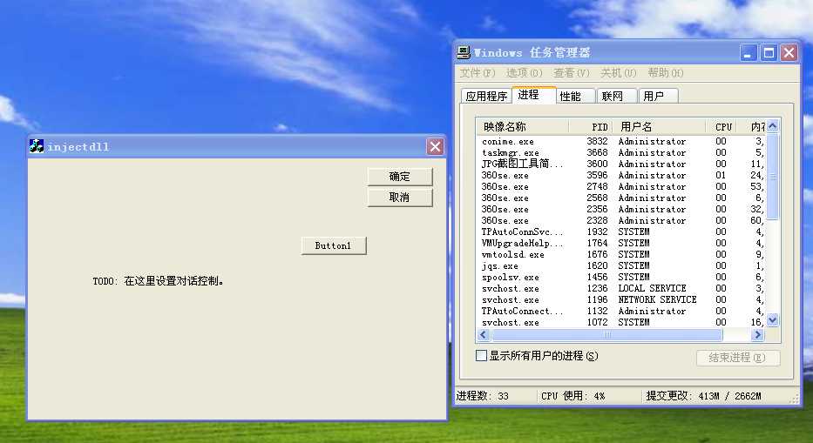Viewport: 813px width, 443px height.
Task: Select svchost.exe with PID 1072
Action: [x=621, y=322]
